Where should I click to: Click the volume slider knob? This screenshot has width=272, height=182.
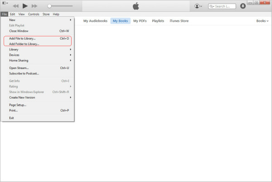[x=49, y=6]
